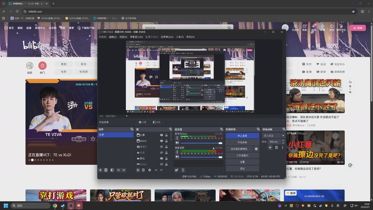Image resolution: width=373 pixels, height=210 pixels.
Task: Open virtual camera settings gear
Action: tap(256, 149)
